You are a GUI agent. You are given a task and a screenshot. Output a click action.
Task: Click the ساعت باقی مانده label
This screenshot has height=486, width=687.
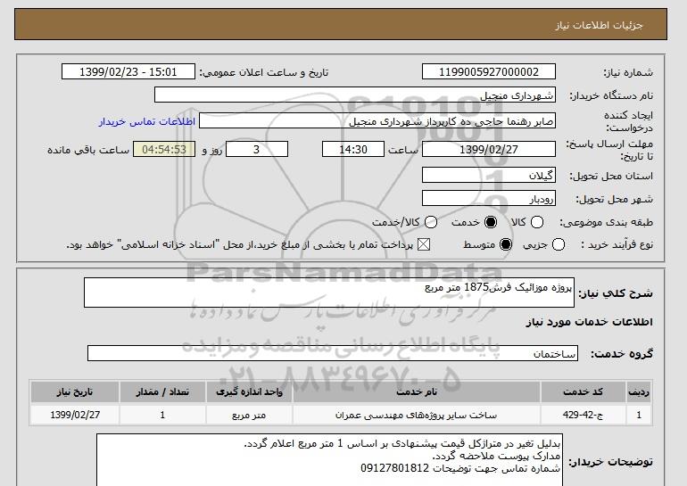pyautogui.click(x=88, y=150)
